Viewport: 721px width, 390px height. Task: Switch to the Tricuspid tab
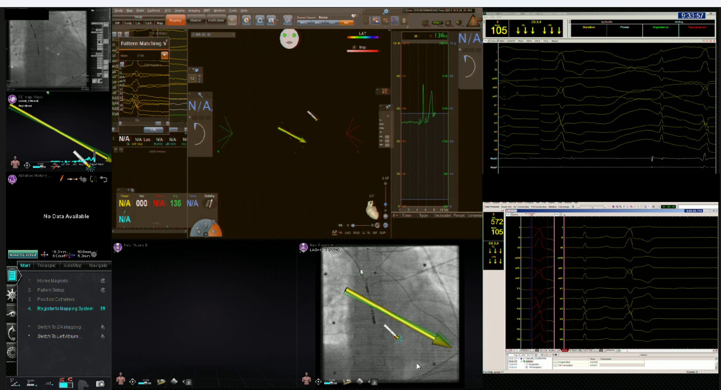46,265
